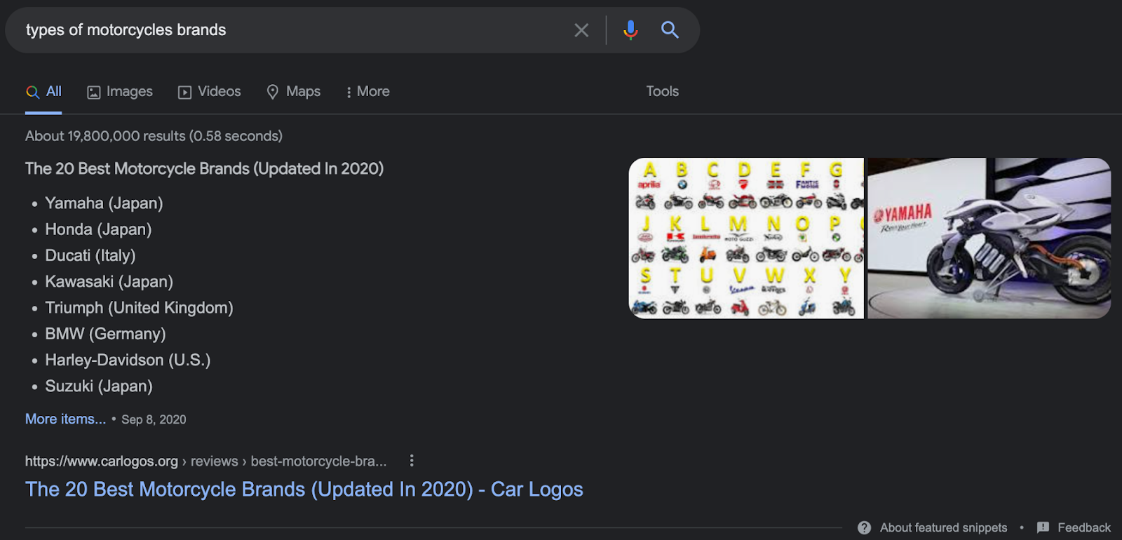Start voice search with microphone icon
This screenshot has width=1122, height=540.
pyautogui.click(x=630, y=29)
